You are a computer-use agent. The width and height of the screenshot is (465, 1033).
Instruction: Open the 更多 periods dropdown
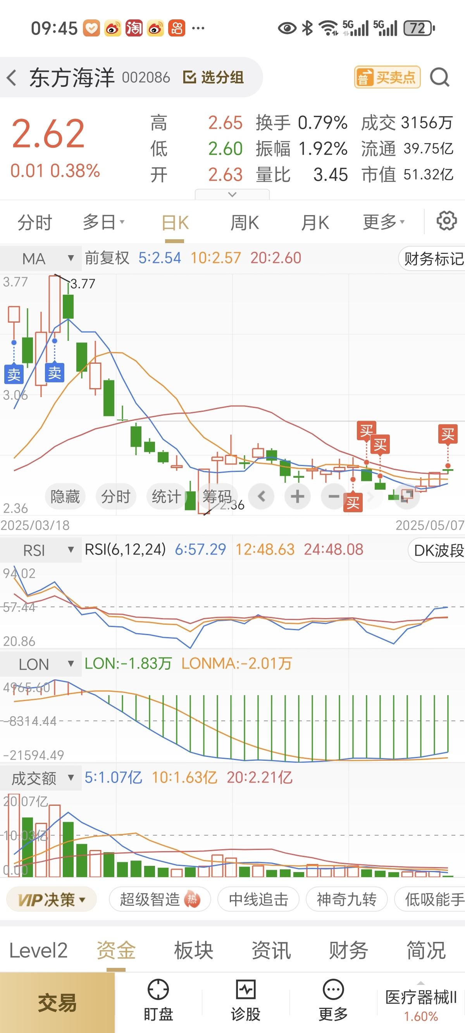[384, 222]
